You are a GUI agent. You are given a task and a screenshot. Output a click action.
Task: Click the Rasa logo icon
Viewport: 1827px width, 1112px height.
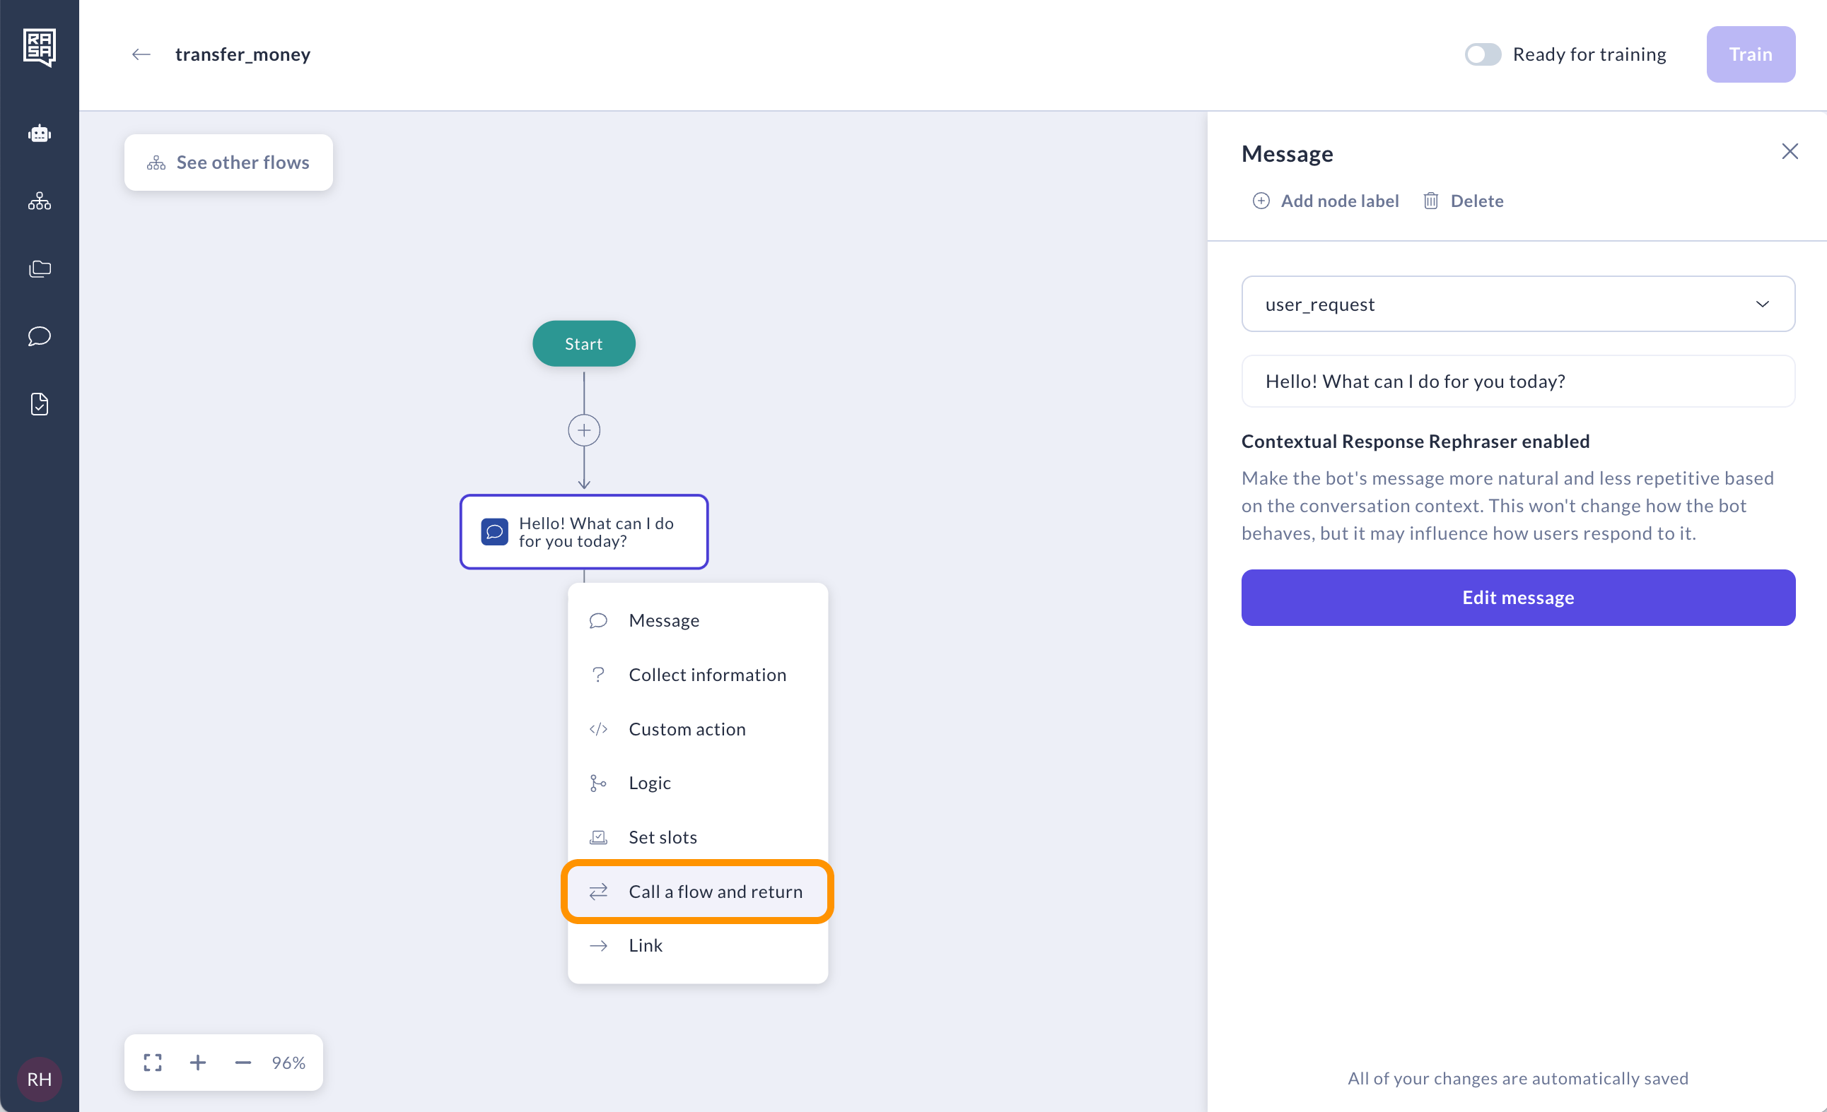tap(40, 47)
